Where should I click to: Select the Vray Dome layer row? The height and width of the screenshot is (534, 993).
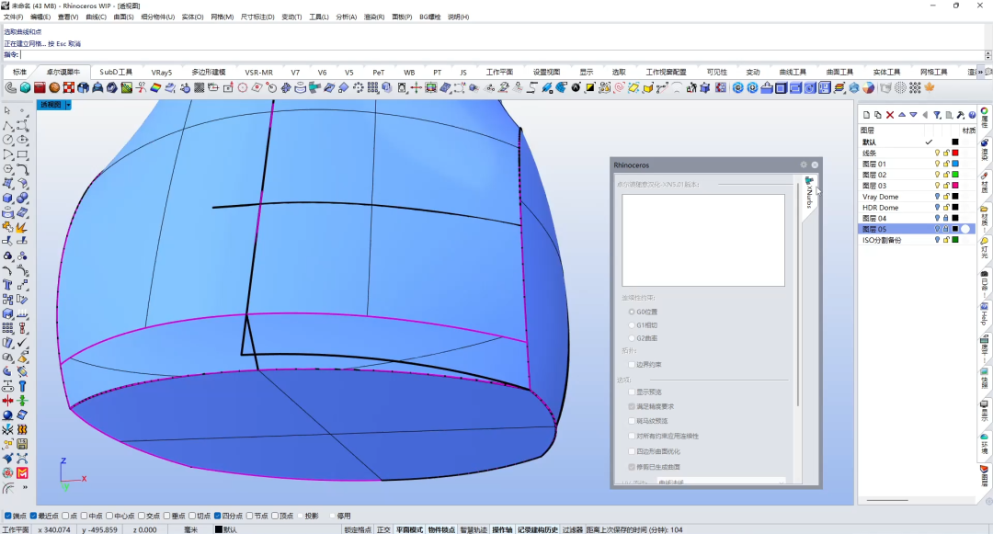coord(916,197)
